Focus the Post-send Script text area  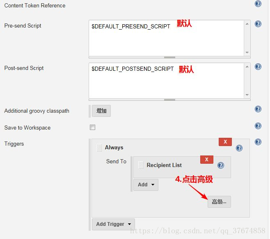166,81
